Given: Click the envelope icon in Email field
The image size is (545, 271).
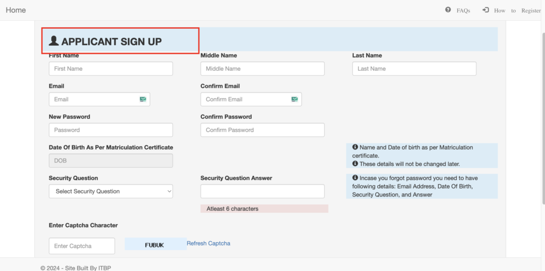Looking at the screenshot, I should pos(143,99).
